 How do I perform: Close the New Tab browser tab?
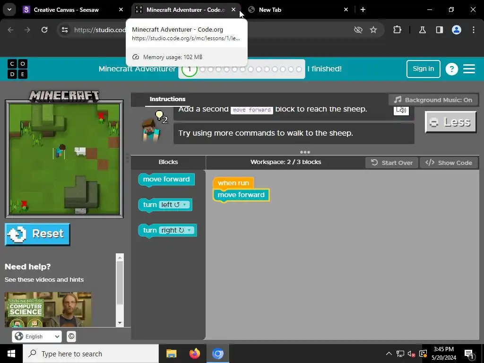[x=346, y=9]
